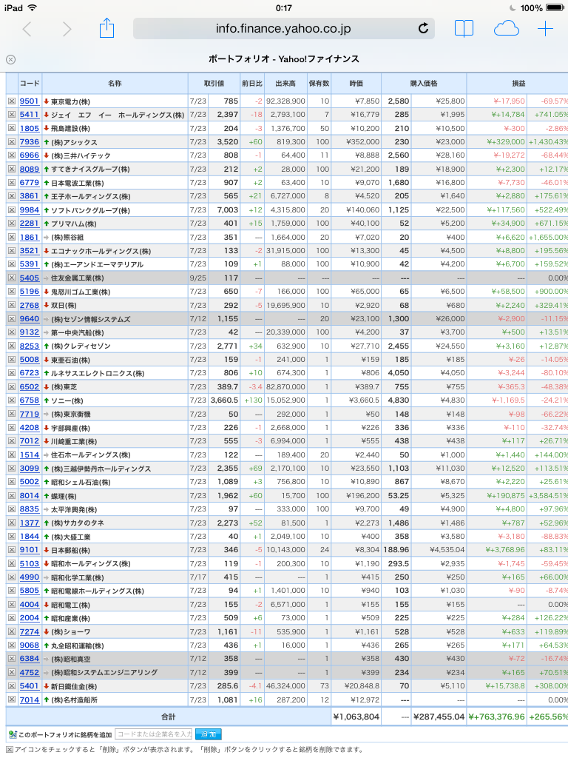Select ソニー trade price 3,660.5
Image resolution: width=568 pixels, height=758 pixels.
coord(224,400)
